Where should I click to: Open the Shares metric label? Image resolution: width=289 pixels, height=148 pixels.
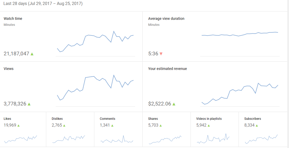[153, 119]
